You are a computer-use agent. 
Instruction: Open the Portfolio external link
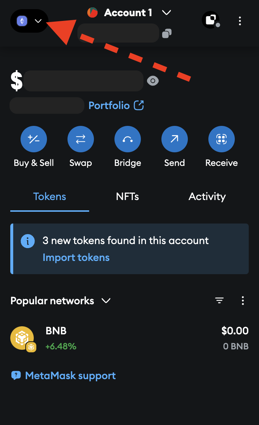[116, 106]
